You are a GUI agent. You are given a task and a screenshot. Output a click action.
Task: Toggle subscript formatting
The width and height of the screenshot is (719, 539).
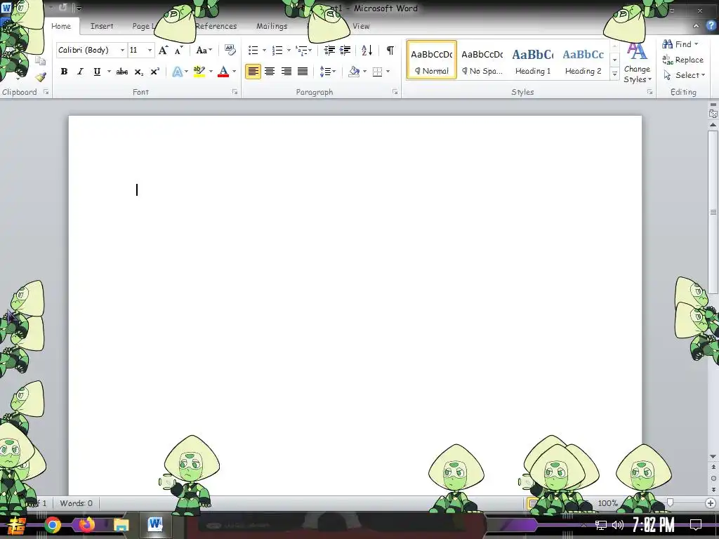tap(138, 72)
